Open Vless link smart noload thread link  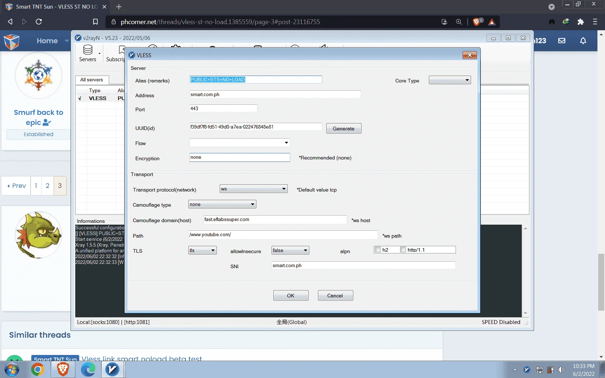[x=142, y=359]
